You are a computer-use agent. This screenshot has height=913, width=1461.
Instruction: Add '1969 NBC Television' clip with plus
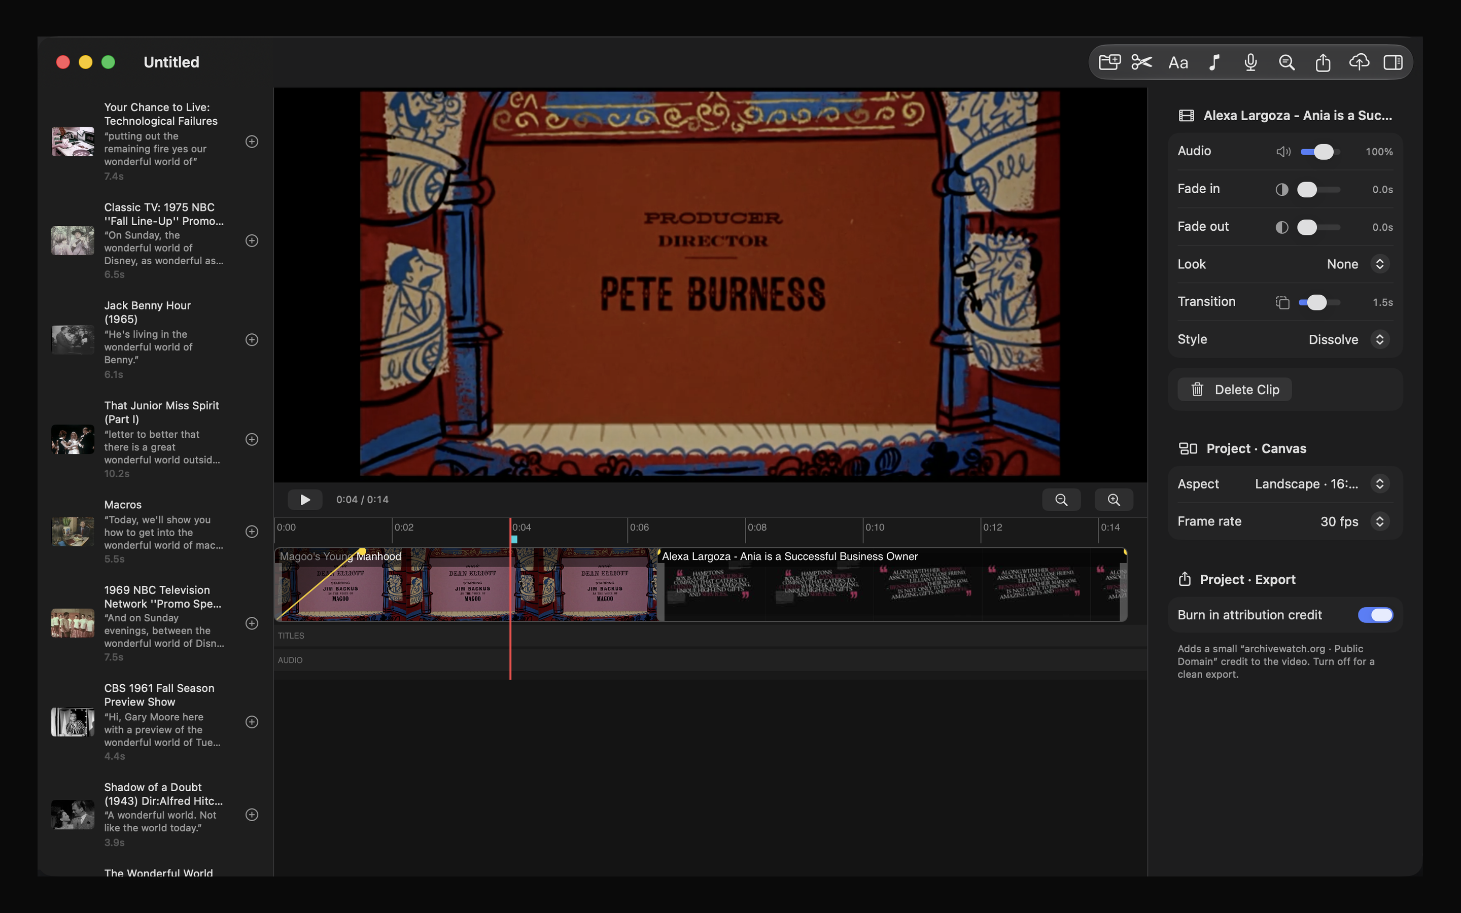[x=252, y=623]
